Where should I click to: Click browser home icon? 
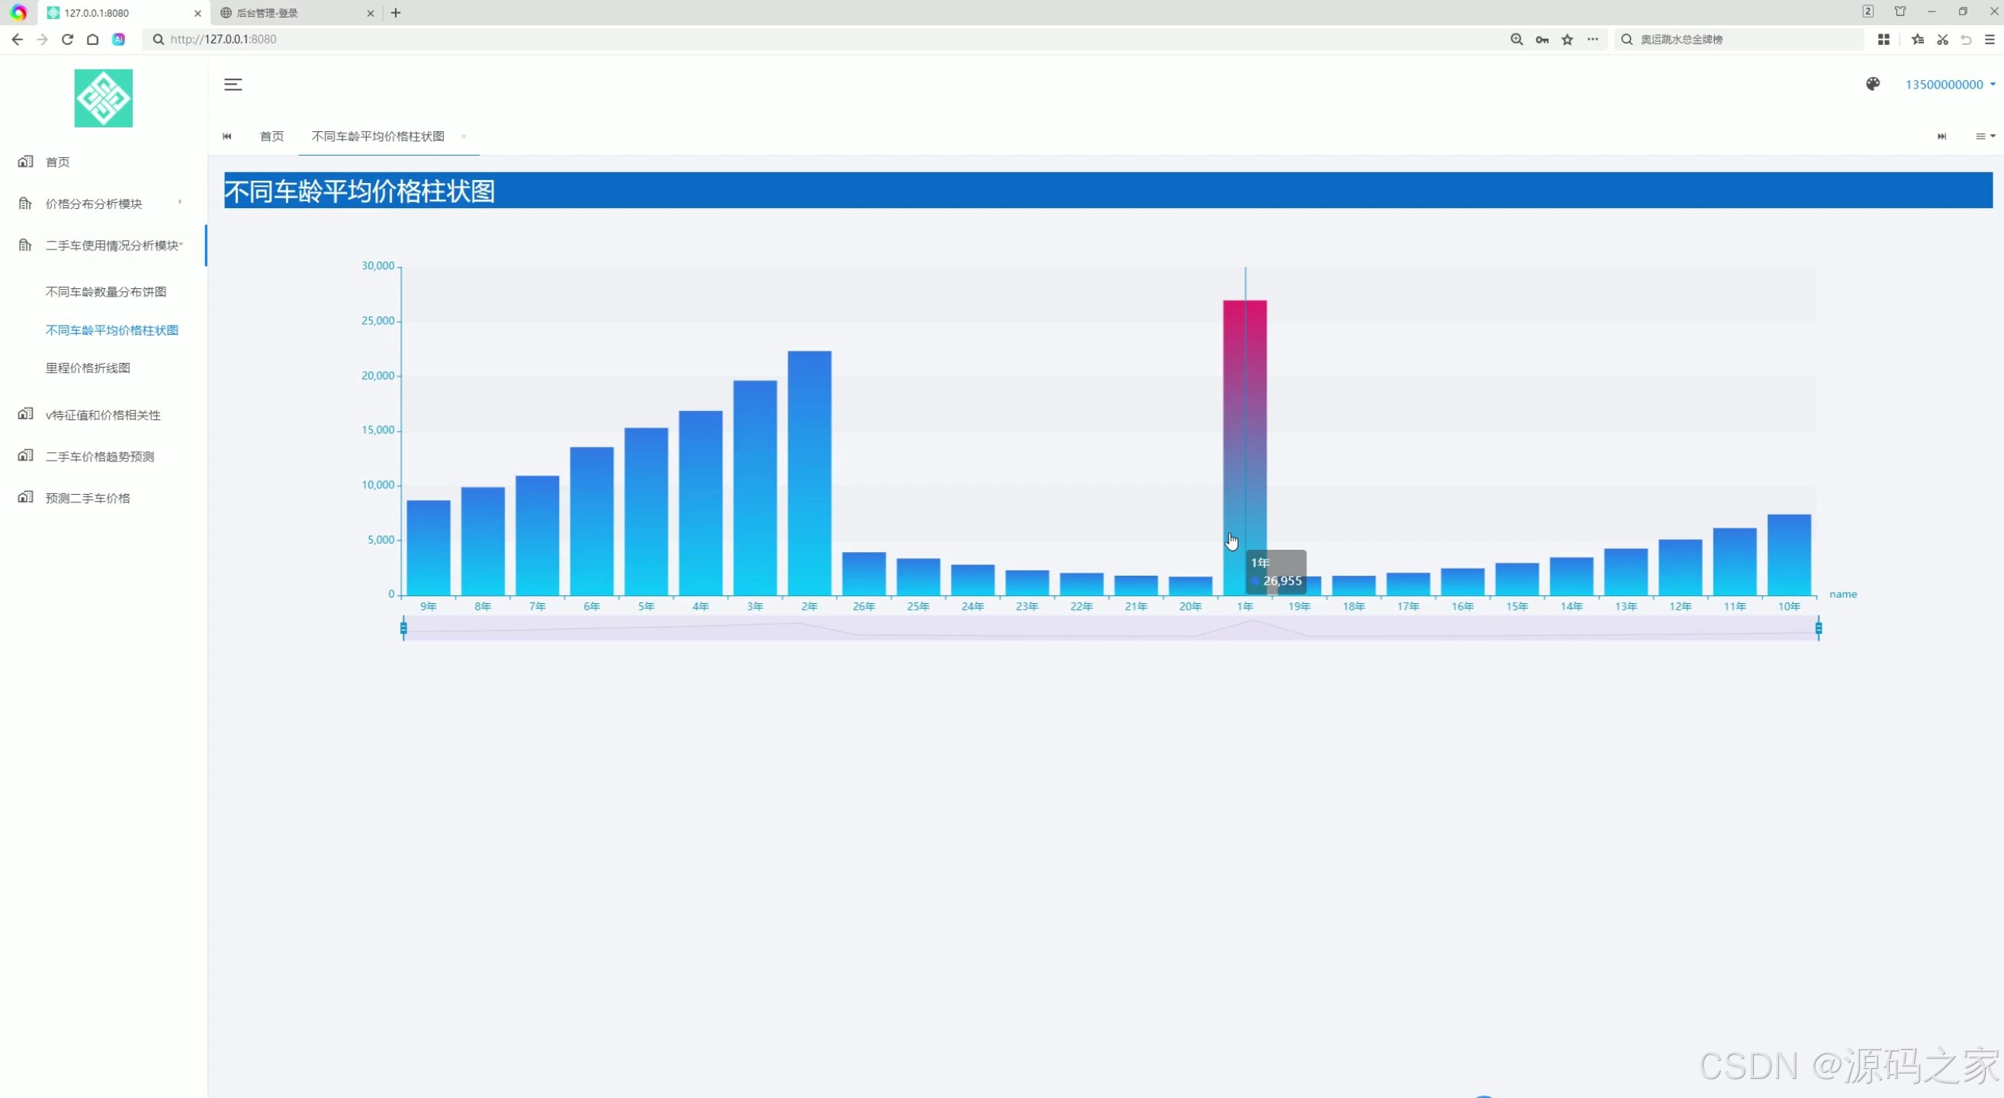[x=92, y=39]
